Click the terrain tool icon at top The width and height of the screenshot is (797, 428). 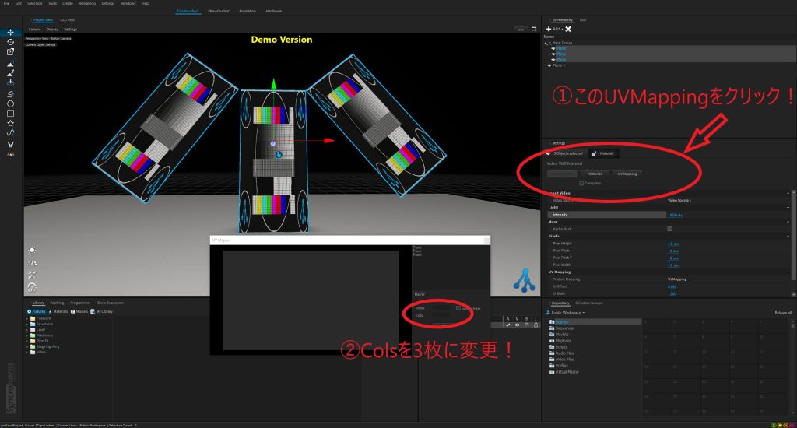click(10, 64)
